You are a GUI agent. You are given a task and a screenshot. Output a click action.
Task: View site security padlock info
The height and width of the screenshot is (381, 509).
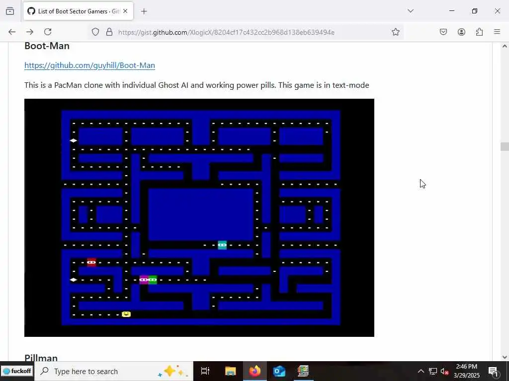(109, 32)
